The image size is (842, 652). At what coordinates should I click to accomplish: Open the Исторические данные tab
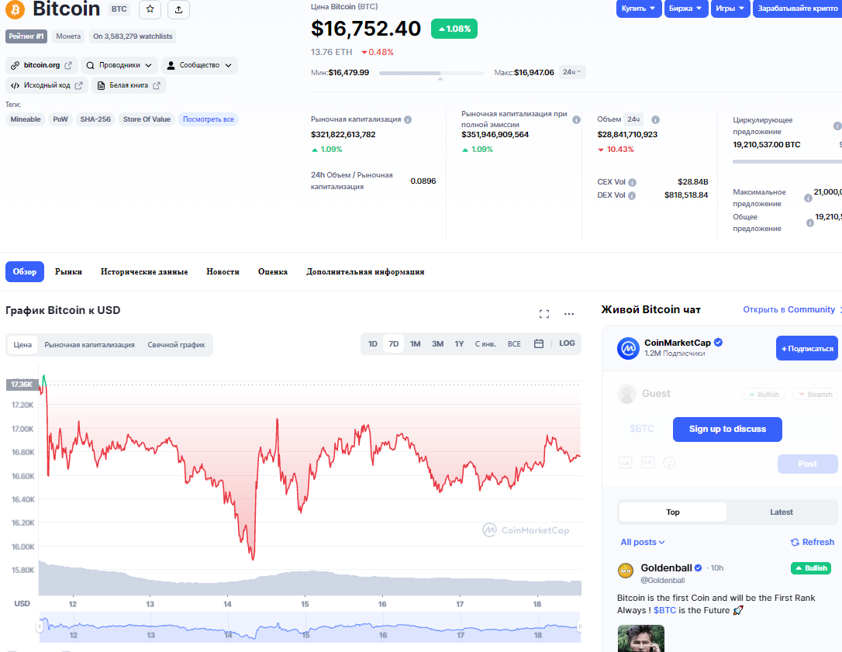click(x=144, y=272)
